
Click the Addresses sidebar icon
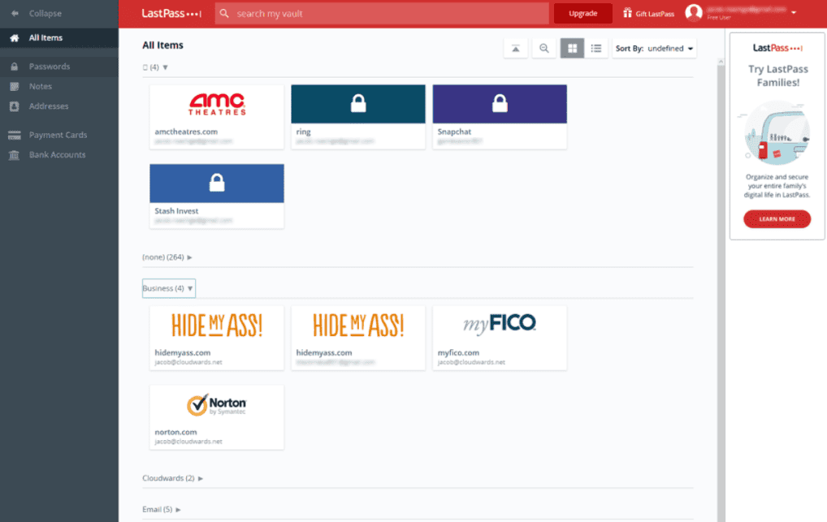(14, 106)
